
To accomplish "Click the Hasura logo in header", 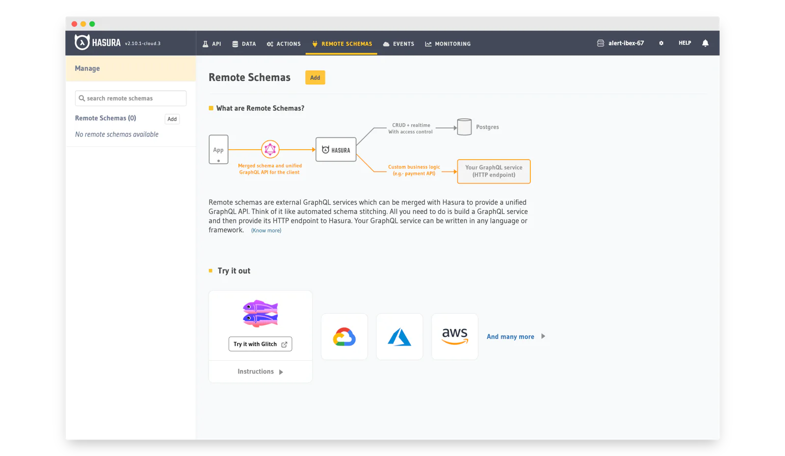I will pyautogui.click(x=98, y=43).
